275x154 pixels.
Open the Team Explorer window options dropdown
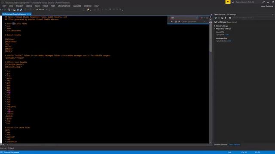pos(273,14)
